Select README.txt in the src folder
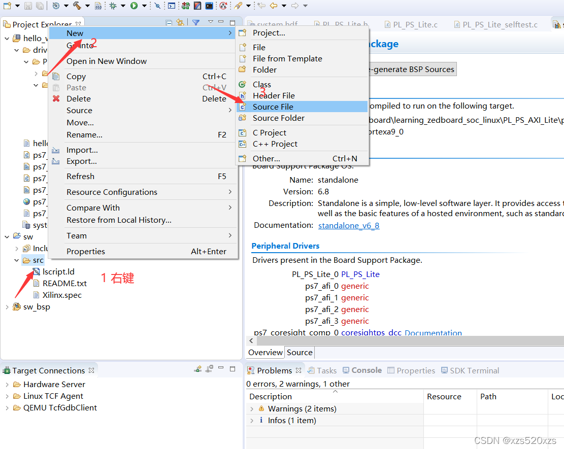 (x=65, y=283)
